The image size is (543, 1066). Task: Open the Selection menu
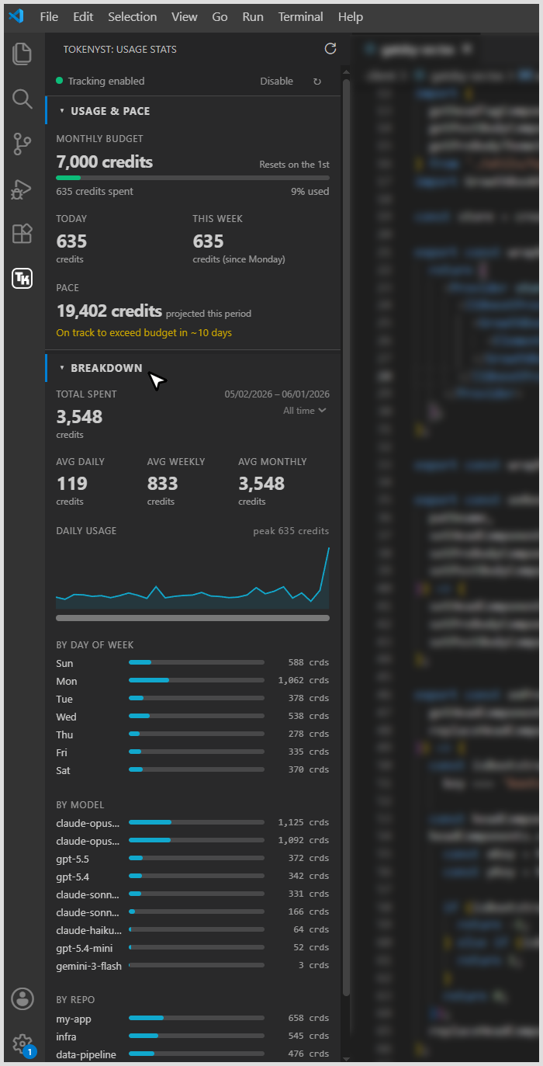point(133,16)
